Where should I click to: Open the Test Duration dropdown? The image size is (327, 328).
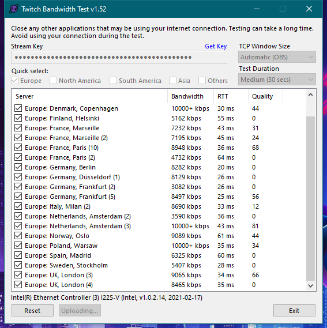point(277,80)
